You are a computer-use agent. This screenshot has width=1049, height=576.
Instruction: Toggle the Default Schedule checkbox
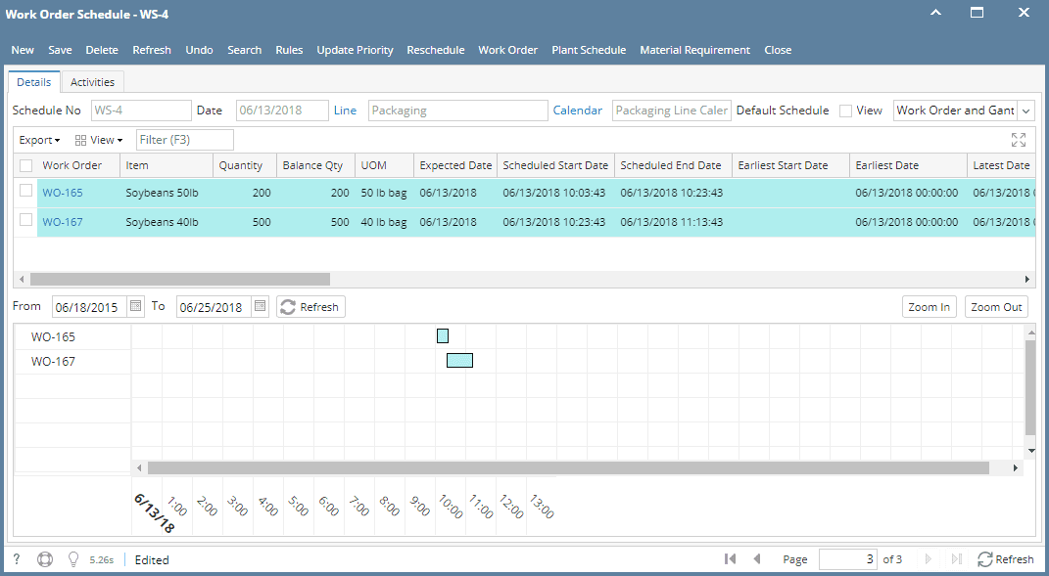pos(845,111)
